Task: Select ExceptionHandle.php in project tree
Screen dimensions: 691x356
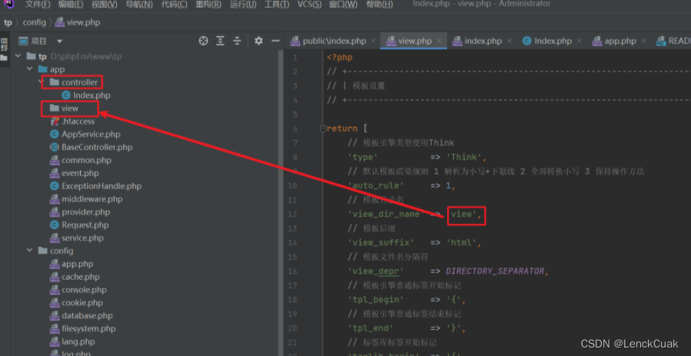Action: pyautogui.click(x=95, y=186)
